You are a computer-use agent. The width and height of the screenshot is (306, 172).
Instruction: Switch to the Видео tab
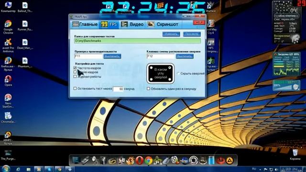tap(132, 24)
